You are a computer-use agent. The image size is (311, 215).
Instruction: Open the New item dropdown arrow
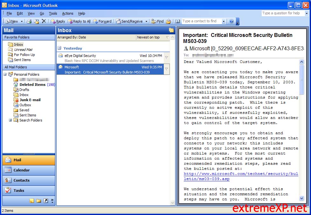(x=22, y=21)
